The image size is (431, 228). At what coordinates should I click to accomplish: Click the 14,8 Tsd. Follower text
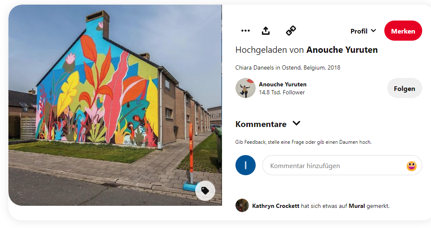[x=282, y=92]
